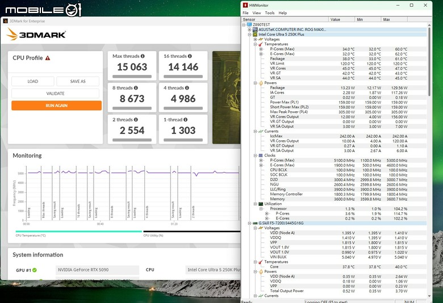Viewport: 443px width, 303px height.
Task: Expand the P-Cores utilization row
Action: tap(266, 213)
